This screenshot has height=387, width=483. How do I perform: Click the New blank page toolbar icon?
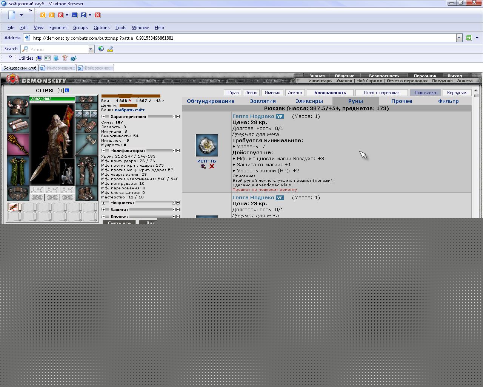tap(12, 15)
